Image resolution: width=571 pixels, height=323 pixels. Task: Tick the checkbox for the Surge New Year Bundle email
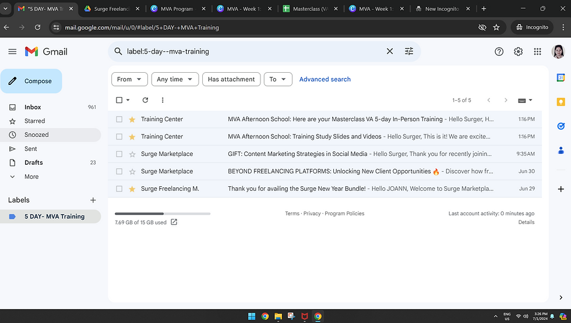coord(119,189)
